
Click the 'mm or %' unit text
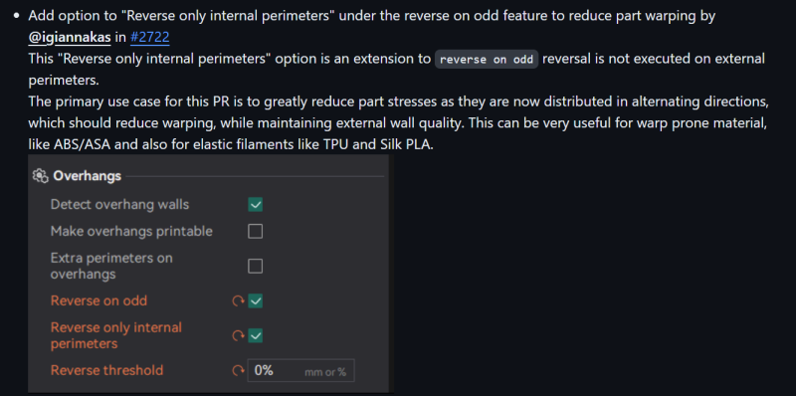(325, 372)
